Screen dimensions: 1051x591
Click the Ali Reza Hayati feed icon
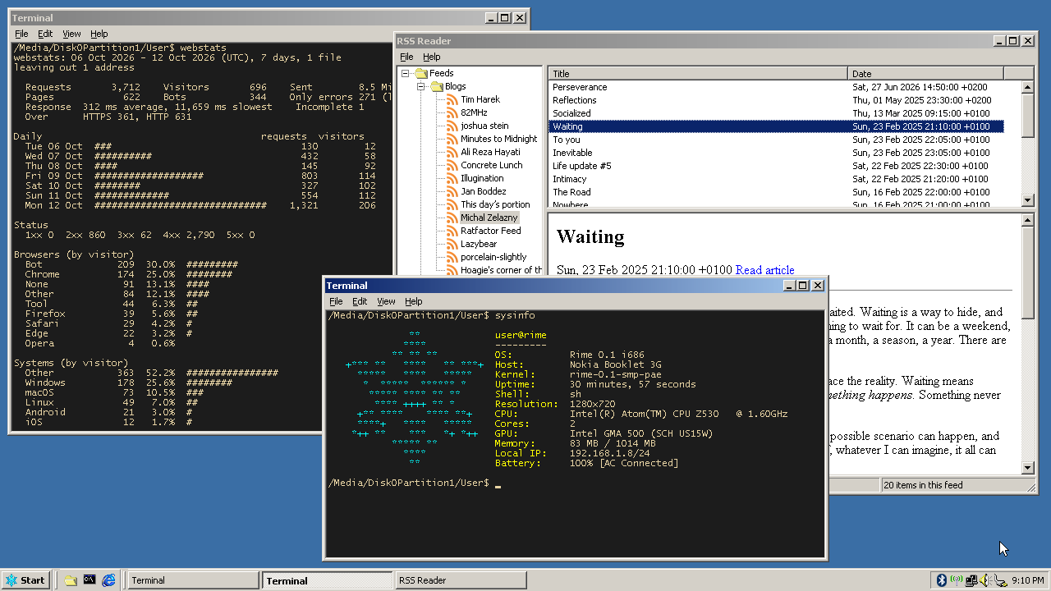point(452,152)
